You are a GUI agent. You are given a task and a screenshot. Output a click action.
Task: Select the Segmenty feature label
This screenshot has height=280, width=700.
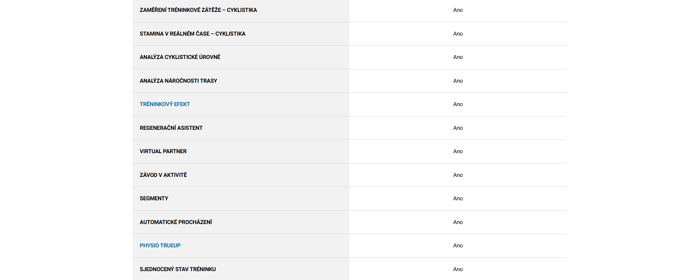154,198
